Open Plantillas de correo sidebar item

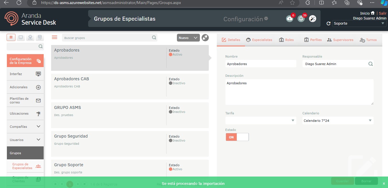(25, 100)
